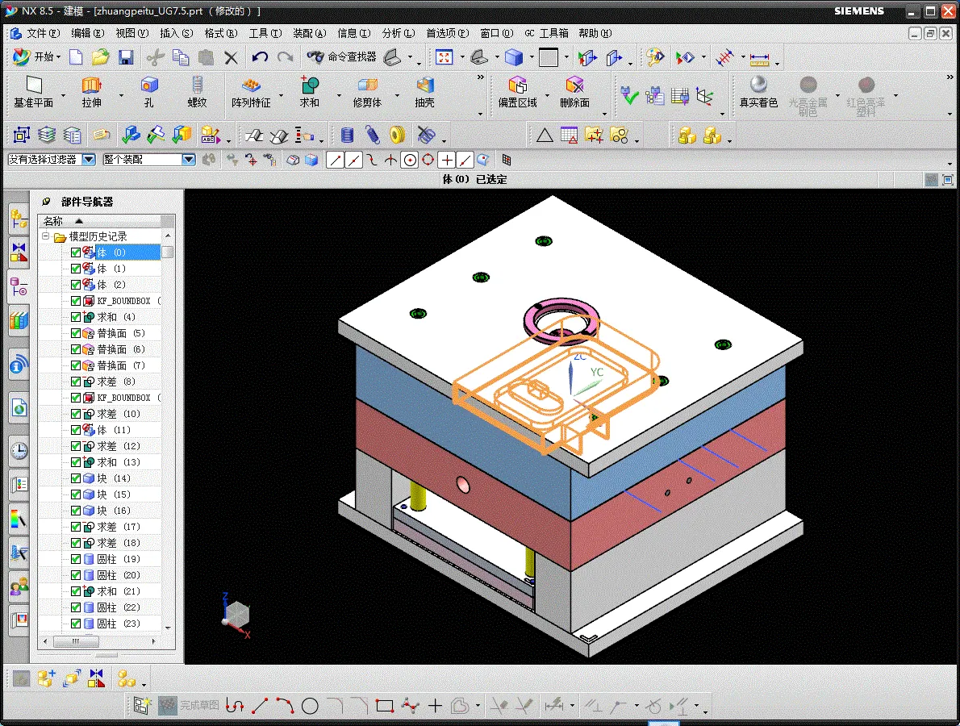Select the 螺纹 thread tool
Screen dimensions: 960x726
point(197,92)
